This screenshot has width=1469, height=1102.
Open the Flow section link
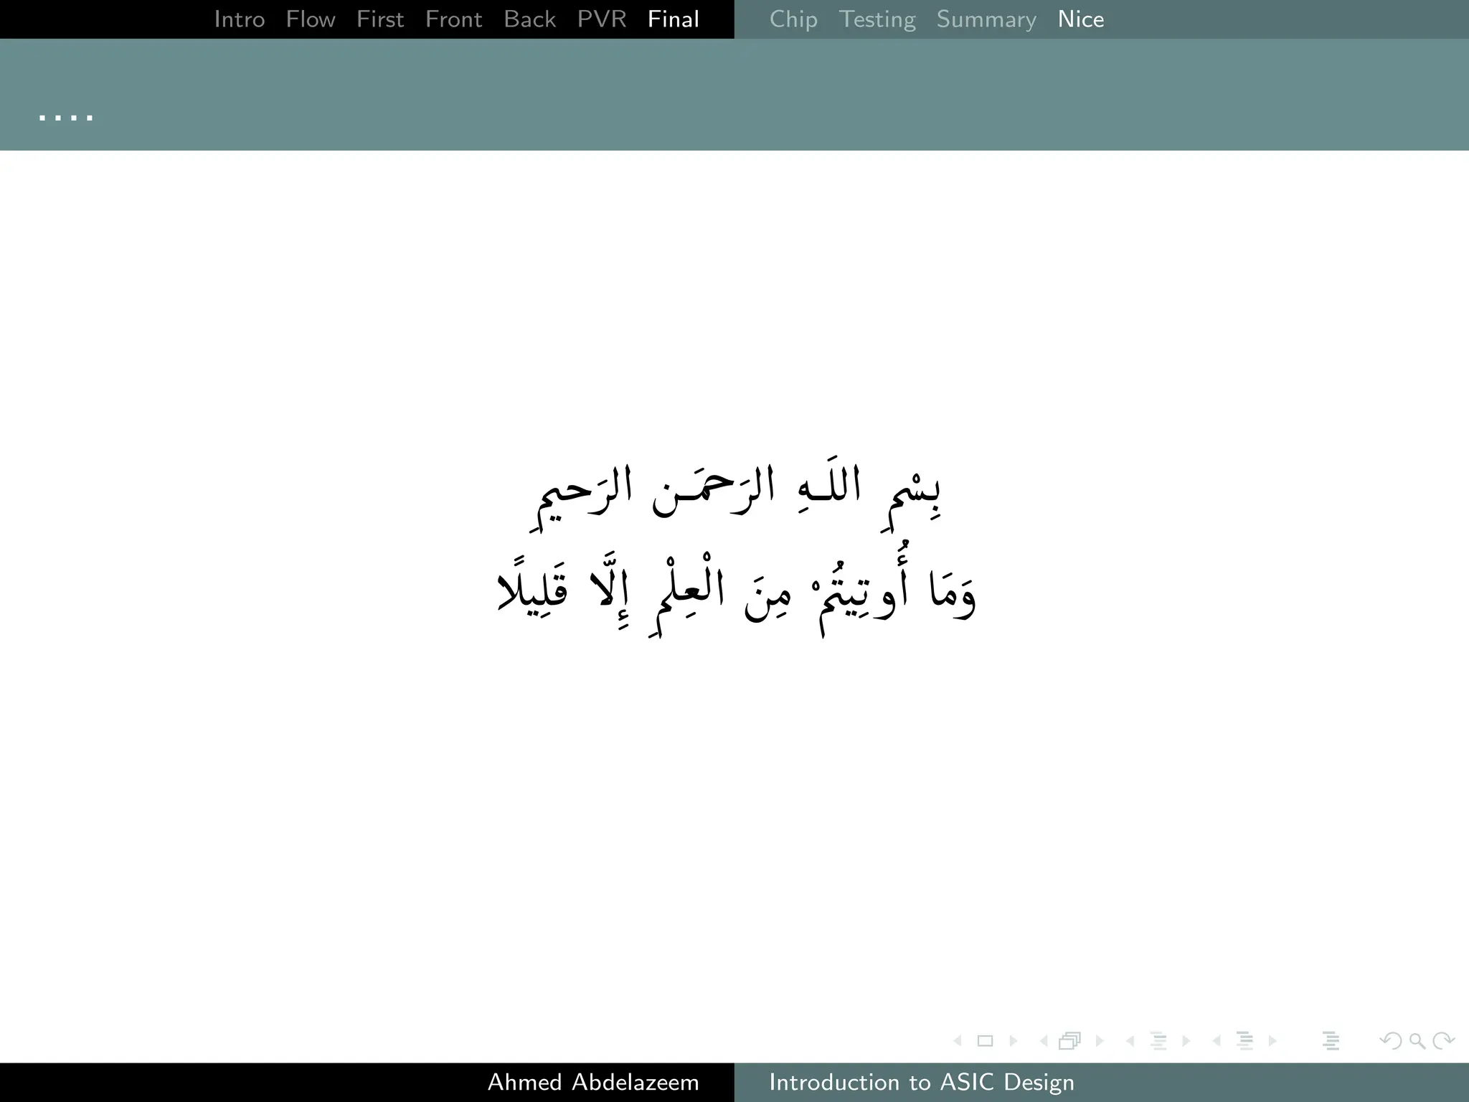[x=310, y=19]
